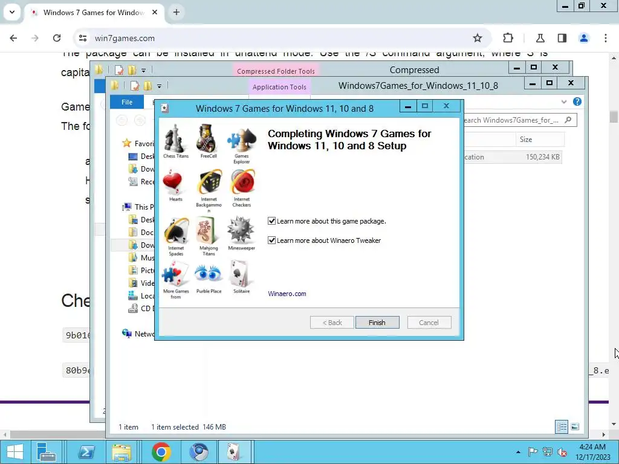
Task: Click the disabled Back button
Action: 332,323
